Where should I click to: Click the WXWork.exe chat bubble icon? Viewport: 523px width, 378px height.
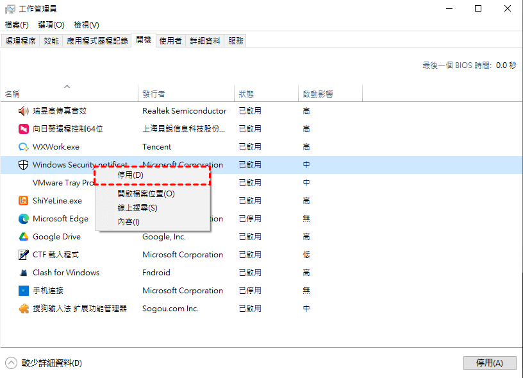(23, 147)
